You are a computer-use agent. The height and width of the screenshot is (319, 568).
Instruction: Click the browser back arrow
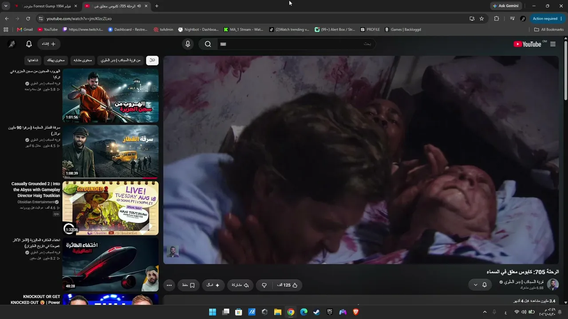(x=7, y=19)
